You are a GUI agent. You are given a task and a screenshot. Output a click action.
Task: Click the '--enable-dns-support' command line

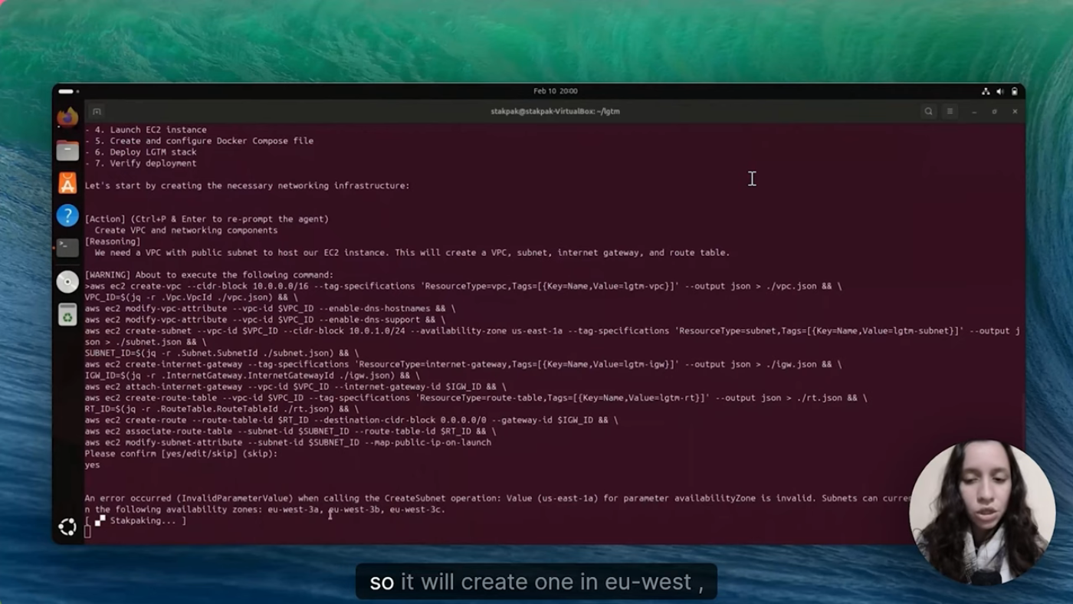click(x=265, y=320)
